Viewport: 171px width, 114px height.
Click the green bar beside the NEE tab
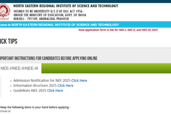[106, 68]
